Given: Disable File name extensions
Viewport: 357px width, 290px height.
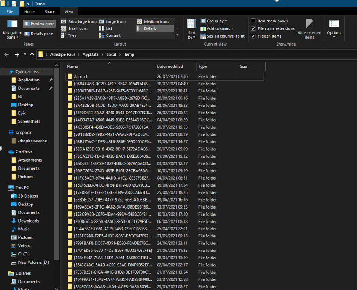Looking at the screenshot, I should click(253, 28).
